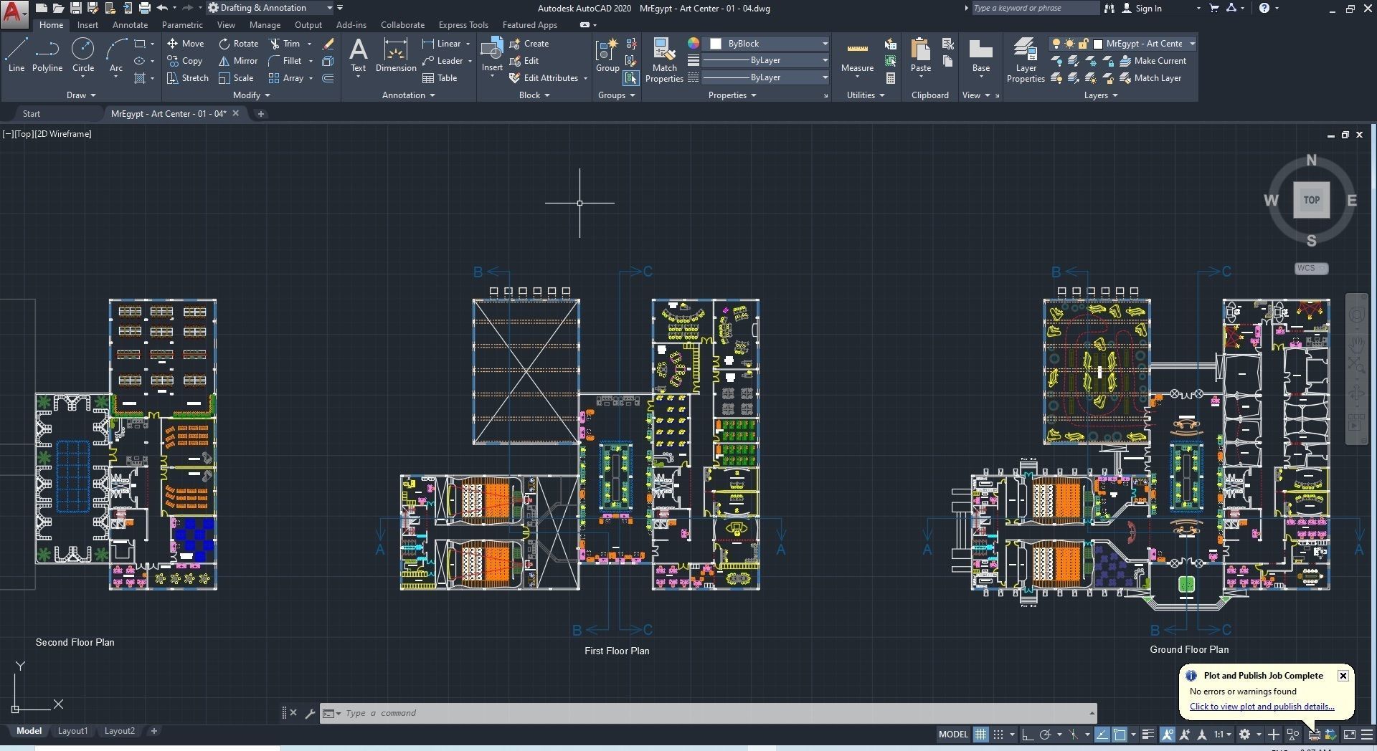1377x751 pixels.
Task: Click the Trim tool
Action: click(x=285, y=44)
